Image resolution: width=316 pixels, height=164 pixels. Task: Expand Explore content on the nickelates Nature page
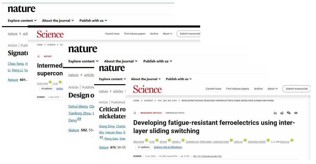[x=112, y=79]
